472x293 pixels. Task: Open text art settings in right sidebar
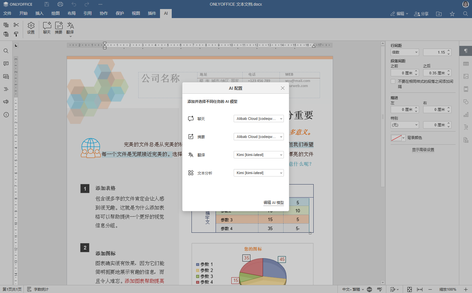466,127
